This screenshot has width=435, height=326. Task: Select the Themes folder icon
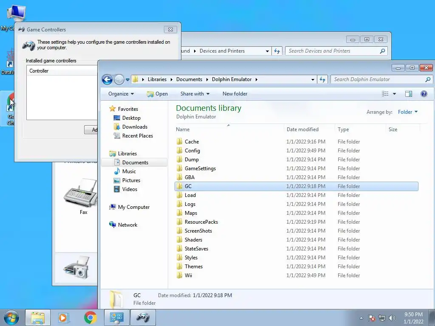(180, 267)
